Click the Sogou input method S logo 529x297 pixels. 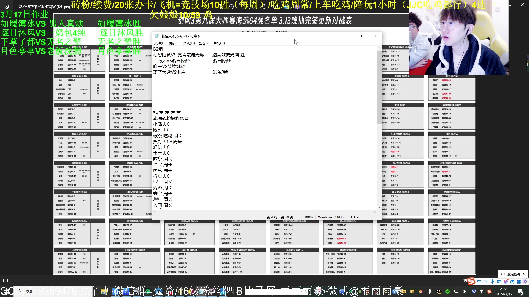click(471, 281)
